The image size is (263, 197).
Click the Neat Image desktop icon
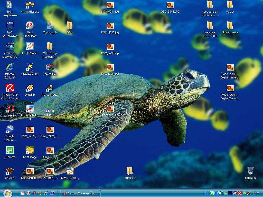click(x=30, y=151)
